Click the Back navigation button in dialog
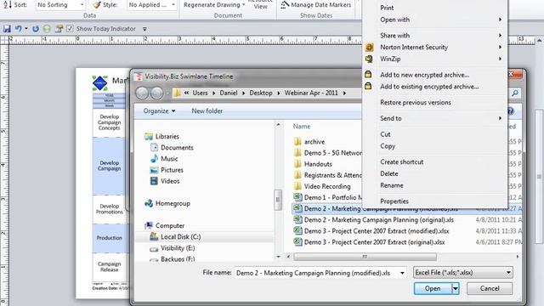 tap(142, 93)
